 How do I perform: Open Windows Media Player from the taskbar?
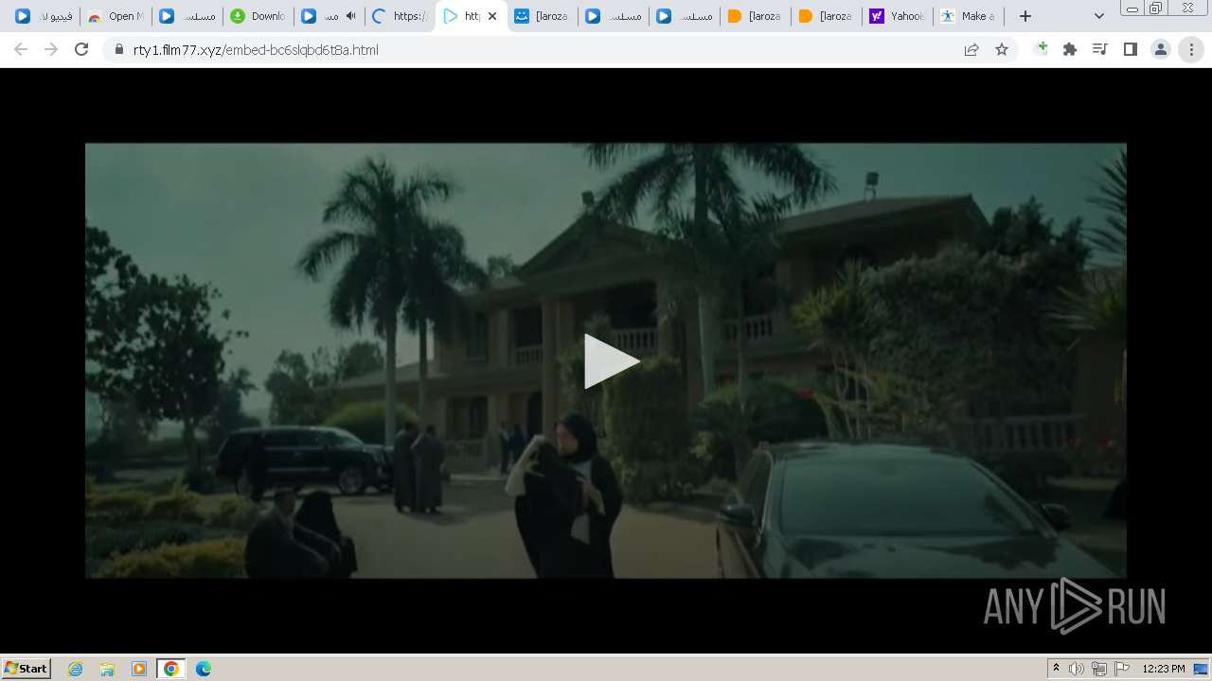coord(139,669)
